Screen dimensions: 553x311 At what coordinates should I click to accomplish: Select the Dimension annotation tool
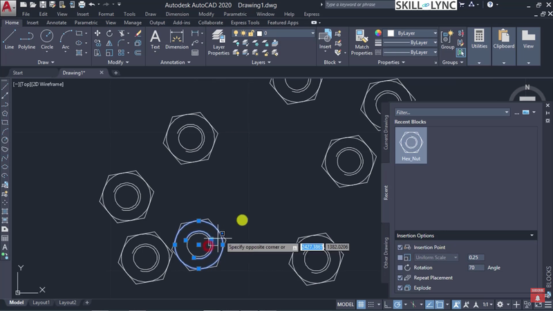(176, 38)
